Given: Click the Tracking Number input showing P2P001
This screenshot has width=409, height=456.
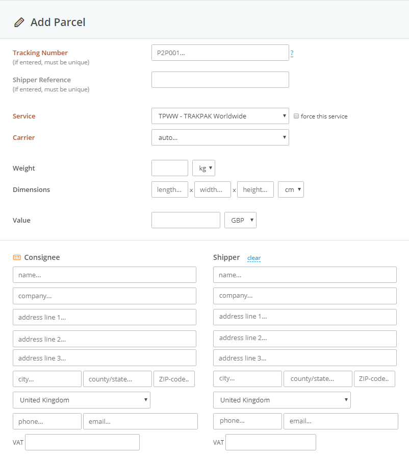Looking at the screenshot, I should [x=220, y=53].
